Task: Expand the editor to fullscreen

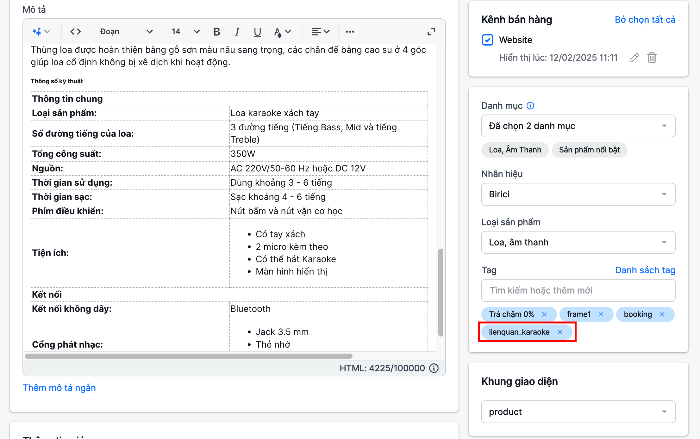Action: pyautogui.click(x=431, y=32)
